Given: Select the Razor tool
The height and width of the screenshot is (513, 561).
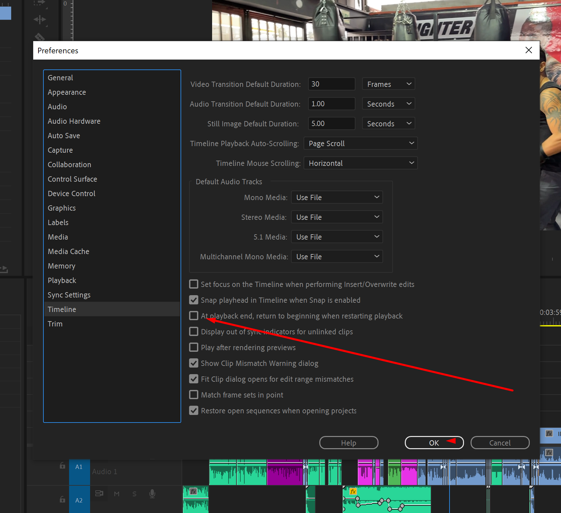Looking at the screenshot, I should coord(39,37).
